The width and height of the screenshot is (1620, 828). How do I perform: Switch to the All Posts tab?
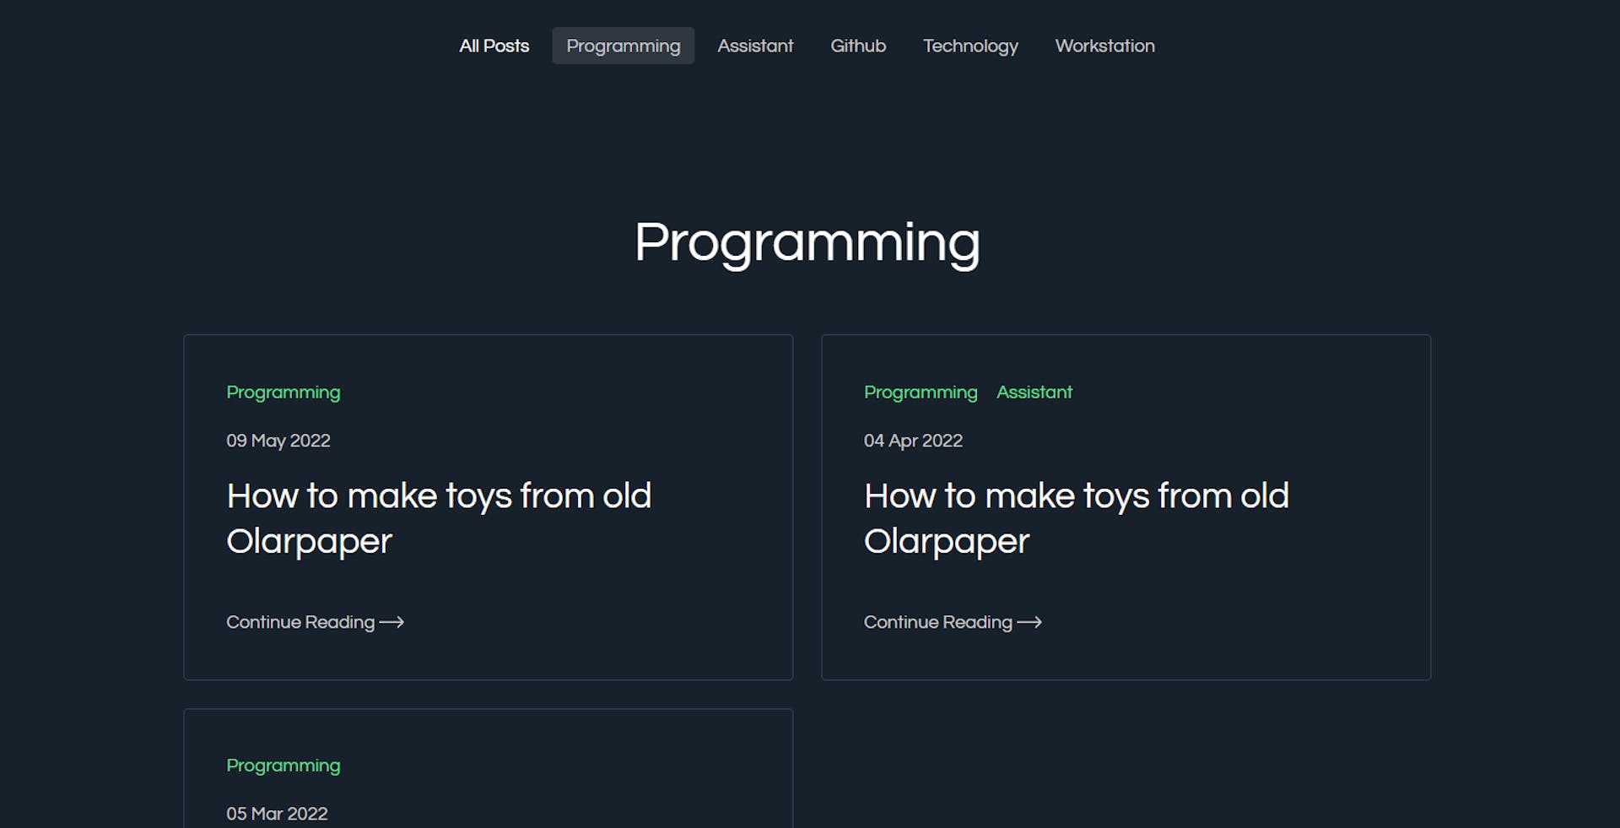(x=494, y=46)
